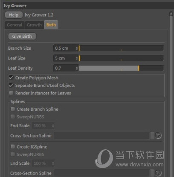This screenshot has height=177, width=174.
Task: Click the 'Ivy Grower 1.2' version text
Action: click(39, 15)
